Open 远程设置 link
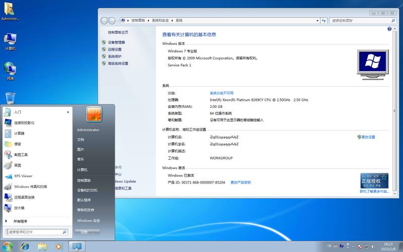 click(x=115, y=49)
